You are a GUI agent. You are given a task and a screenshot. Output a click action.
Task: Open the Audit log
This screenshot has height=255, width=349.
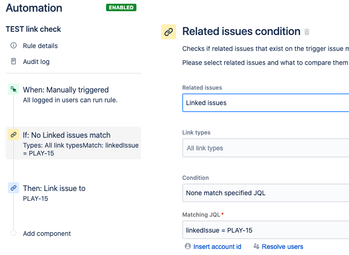tap(36, 62)
